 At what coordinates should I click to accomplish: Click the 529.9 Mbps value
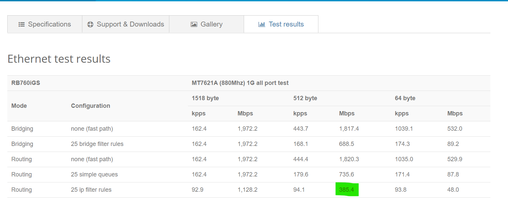pos(455,159)
